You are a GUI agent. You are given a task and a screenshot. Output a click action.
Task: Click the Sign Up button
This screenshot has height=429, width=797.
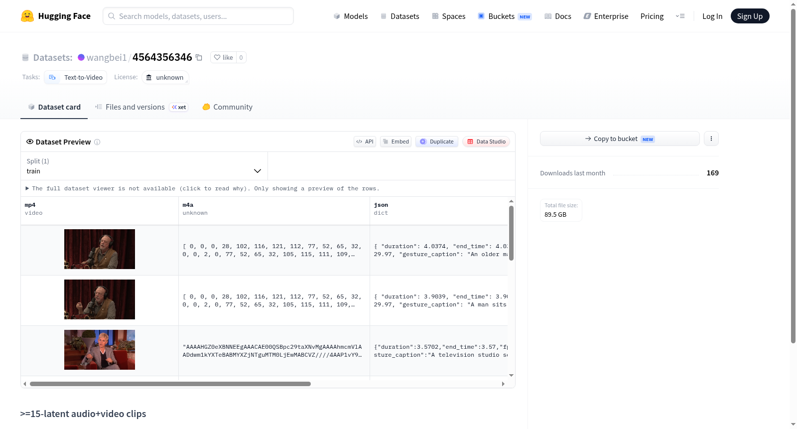(750, 16)
